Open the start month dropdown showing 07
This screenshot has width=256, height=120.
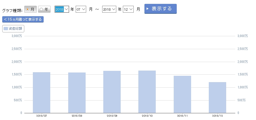(x=81, y=9)
